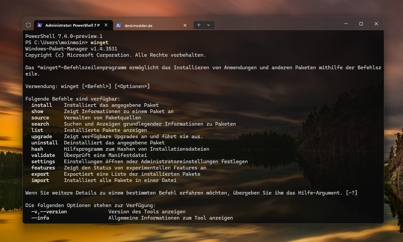Image resolution: width=403 pixels, height=242 pixels.
Task: Close the Administrator: PowerShell 7 tab
Action: (106, 25)
